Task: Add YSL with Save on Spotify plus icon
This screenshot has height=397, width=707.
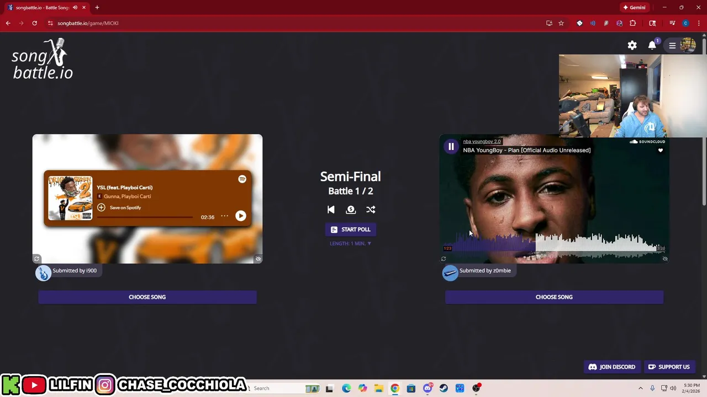Action: pos(101,207)
